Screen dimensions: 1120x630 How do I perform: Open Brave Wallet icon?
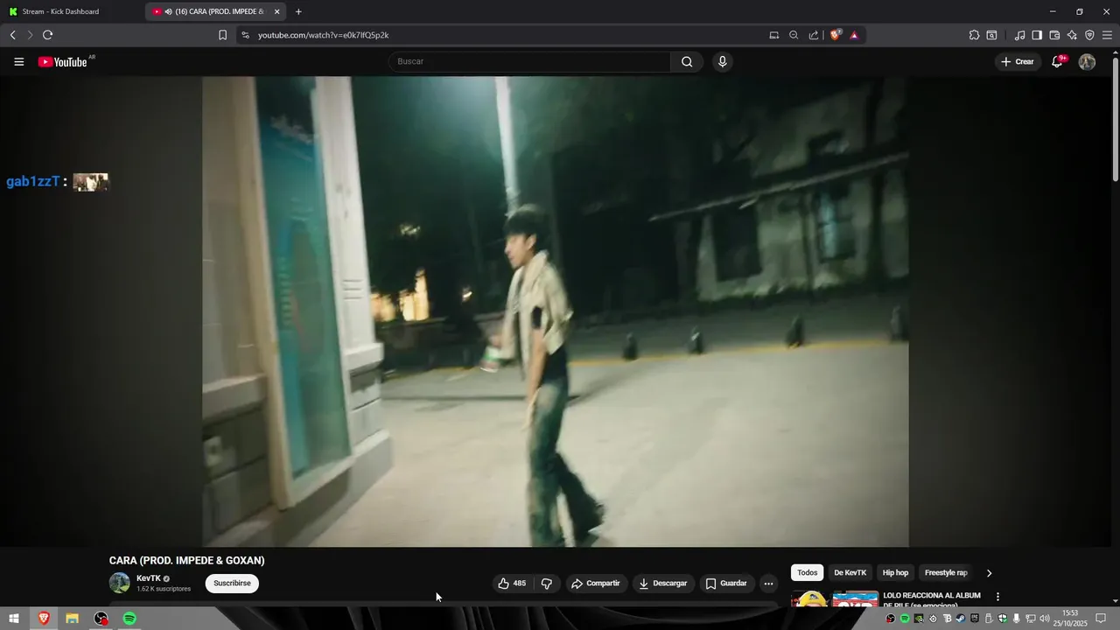(1054, 35)
